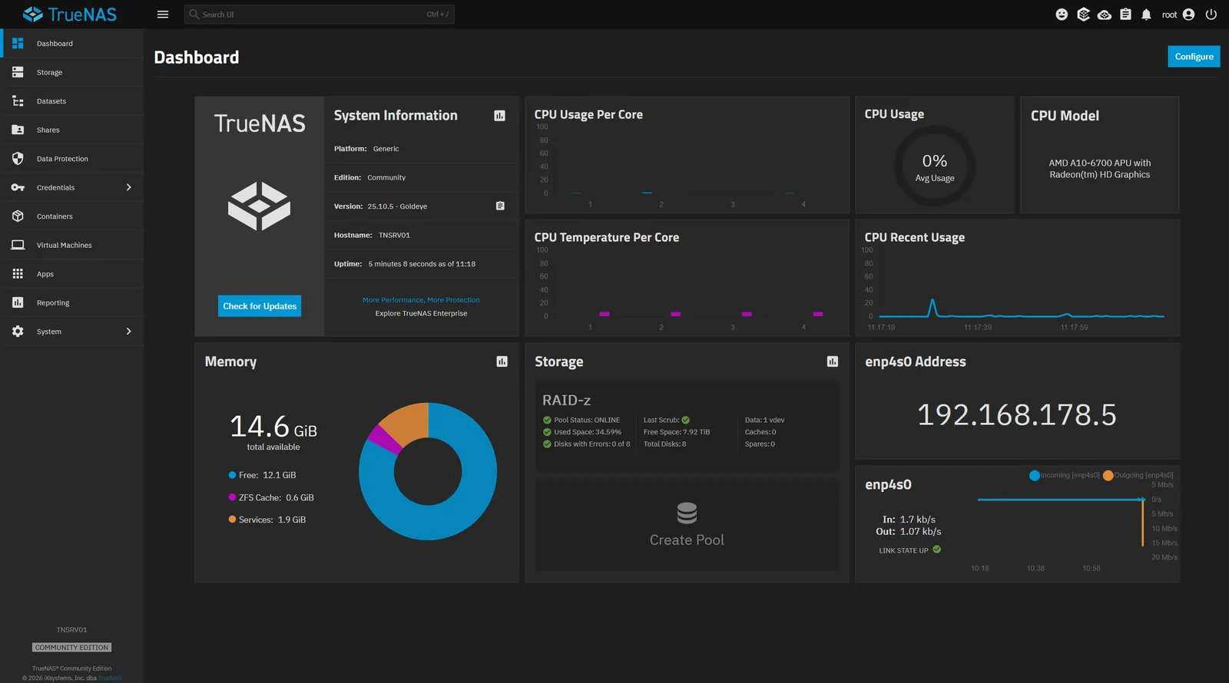This screenshot has width=1229, height=683.
Task: Click Used Space: 34.59% text
Action: coord(588,432)
